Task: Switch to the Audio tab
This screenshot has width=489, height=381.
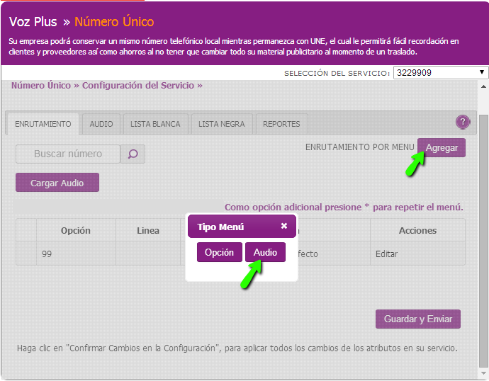Action: click(101, 124)
